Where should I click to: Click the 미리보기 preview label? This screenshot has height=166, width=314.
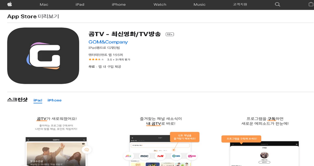pyautogui.click(x=48, y=16)
